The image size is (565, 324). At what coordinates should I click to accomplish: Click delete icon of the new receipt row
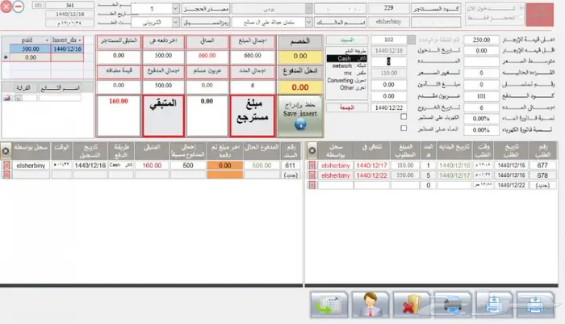(x=6, y=175)
